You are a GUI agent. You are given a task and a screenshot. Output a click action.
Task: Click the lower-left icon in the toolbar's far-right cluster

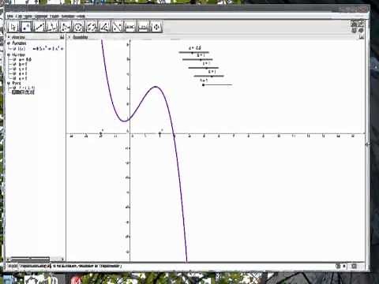point(355,31)
